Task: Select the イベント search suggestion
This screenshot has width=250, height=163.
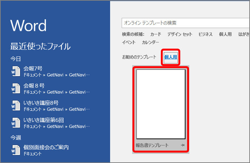Action: coord(129,42)
